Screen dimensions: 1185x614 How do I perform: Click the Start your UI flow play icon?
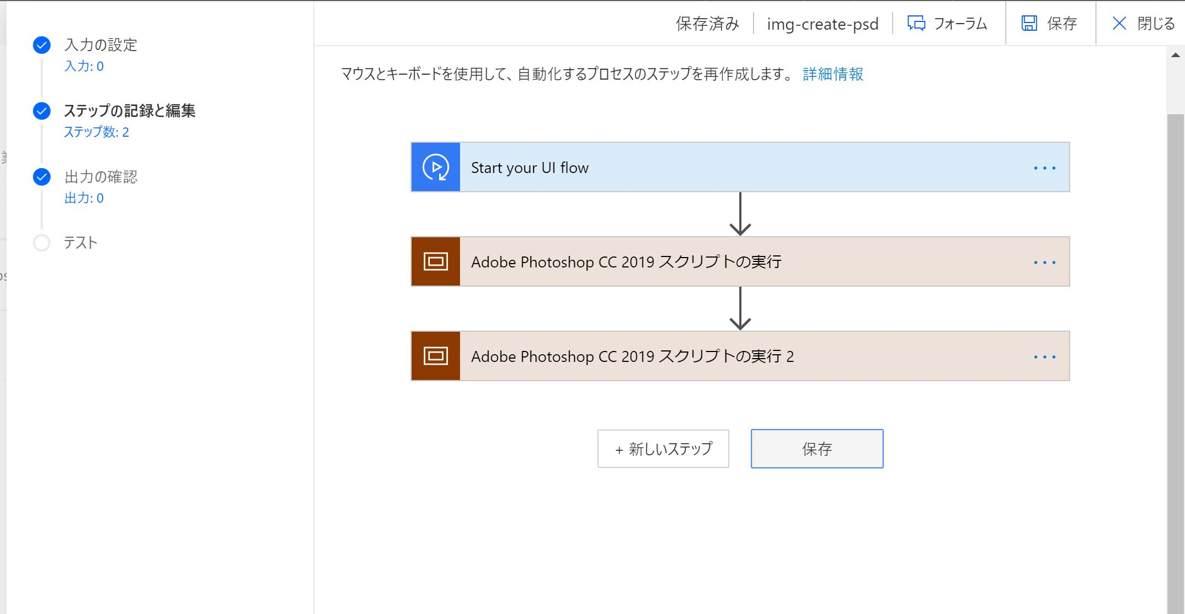tap(435, 167)
